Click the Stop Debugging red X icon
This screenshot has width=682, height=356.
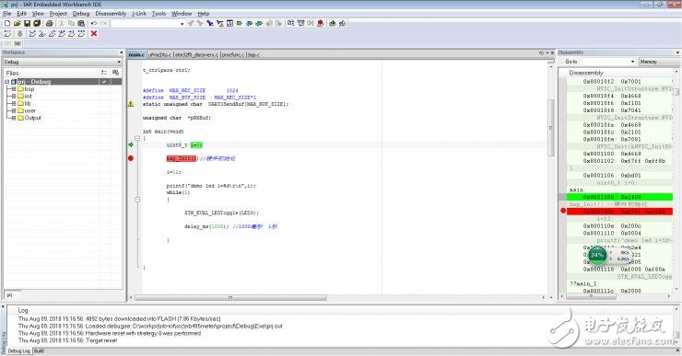click(94, 33)
